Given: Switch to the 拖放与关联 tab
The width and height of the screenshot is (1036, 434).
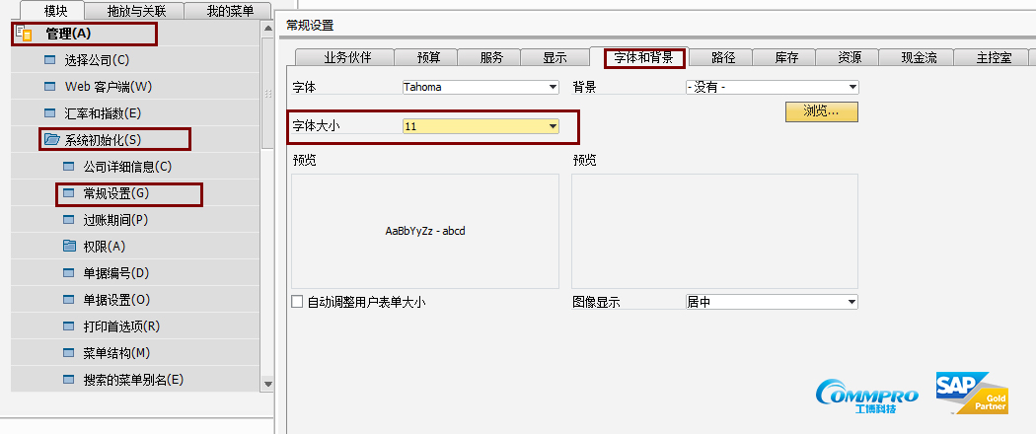Looking at the screenshot, I should (139, 12).
